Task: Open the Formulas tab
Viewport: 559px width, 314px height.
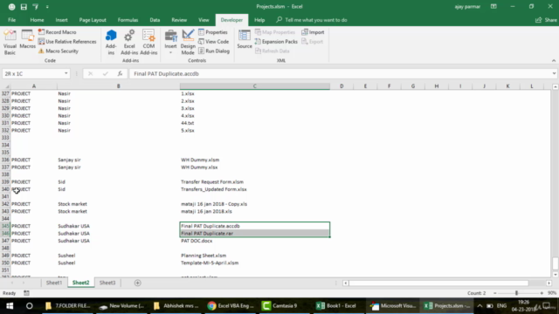Action: tap(128, 20)
